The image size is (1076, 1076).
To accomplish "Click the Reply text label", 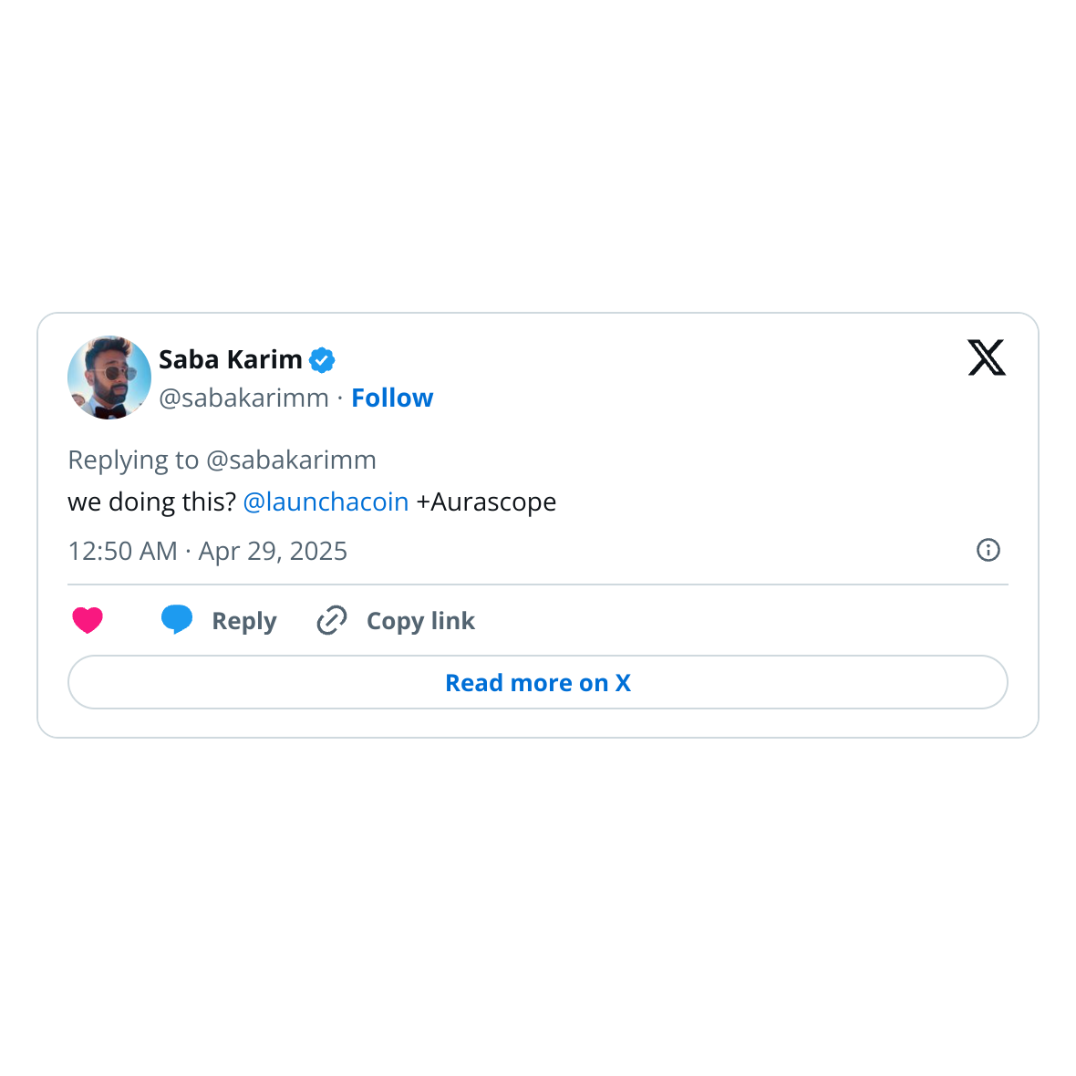I will pyautogui.click(x=243, y=621).
